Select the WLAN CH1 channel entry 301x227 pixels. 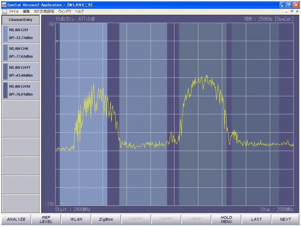click(x=21, y=34)
